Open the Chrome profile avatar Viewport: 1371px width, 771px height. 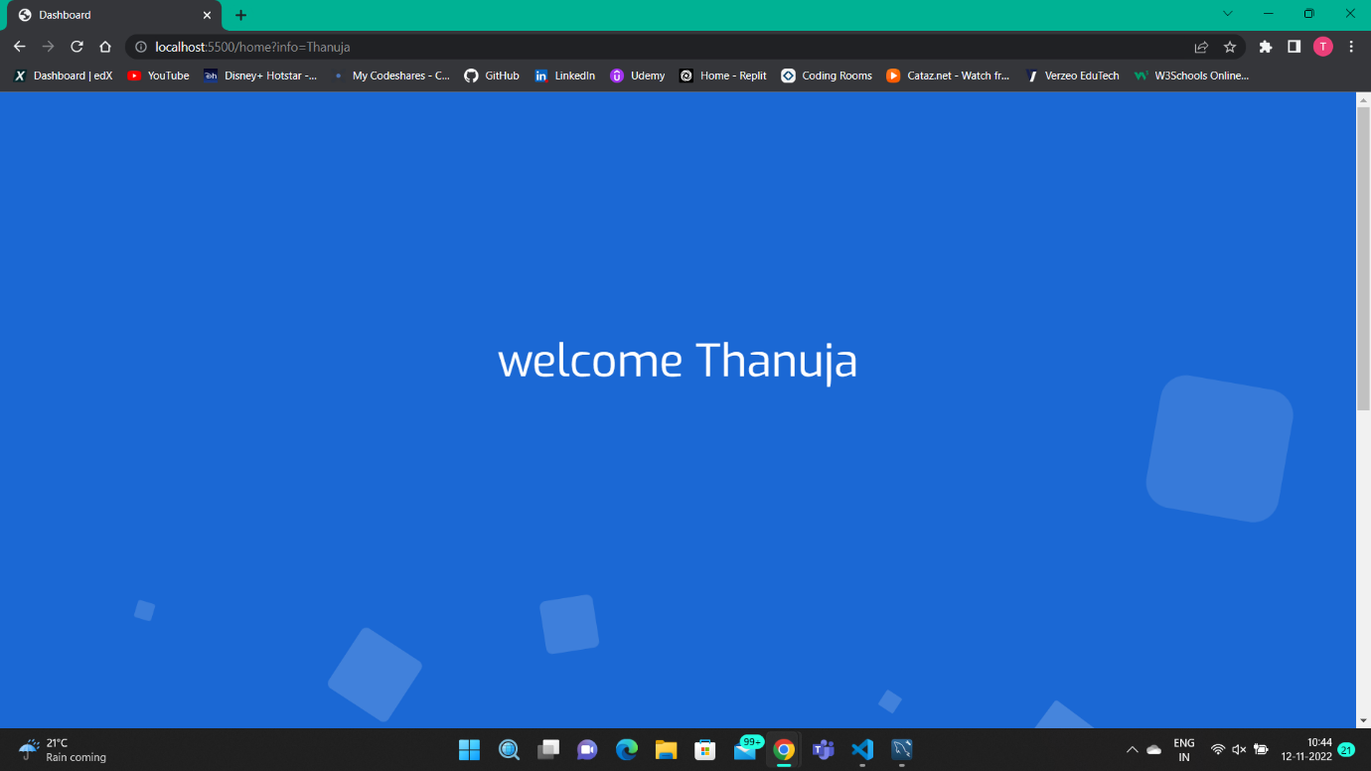[x=1322, y=47]
